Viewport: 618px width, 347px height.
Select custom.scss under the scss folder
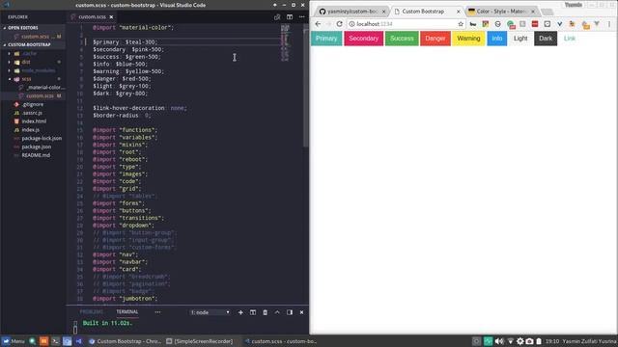coord(40,96)
